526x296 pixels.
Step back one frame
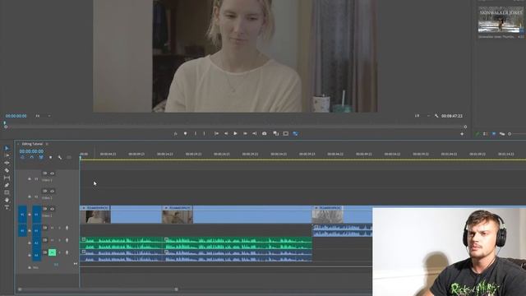tap(226, 133)
